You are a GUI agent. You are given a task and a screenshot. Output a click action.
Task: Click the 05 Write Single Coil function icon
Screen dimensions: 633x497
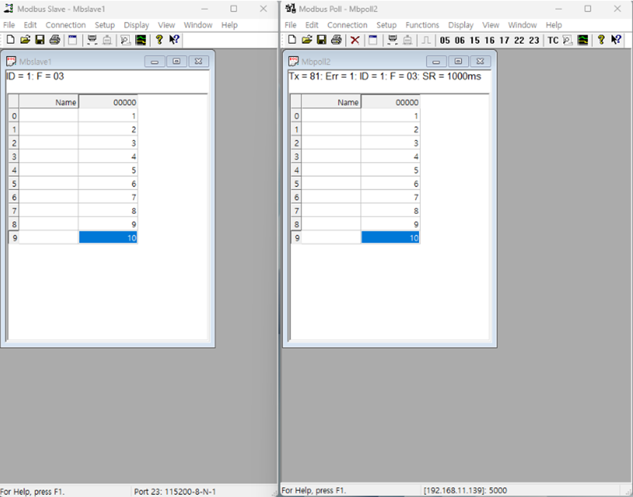click(x=444, y=40)
